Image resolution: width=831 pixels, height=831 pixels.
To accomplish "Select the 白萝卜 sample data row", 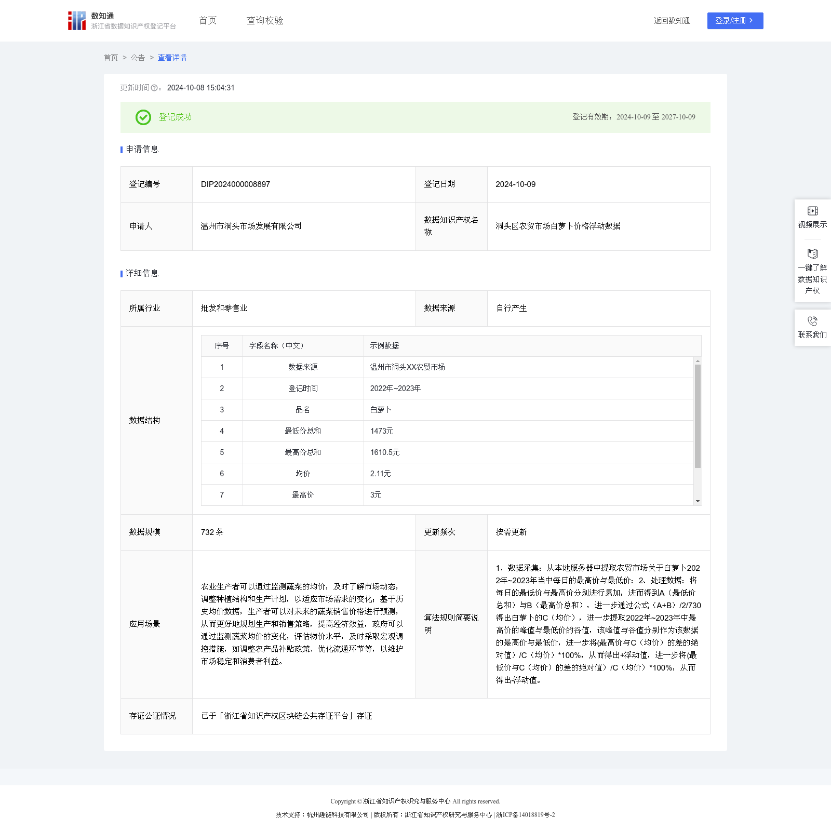I will click(381, 410).
